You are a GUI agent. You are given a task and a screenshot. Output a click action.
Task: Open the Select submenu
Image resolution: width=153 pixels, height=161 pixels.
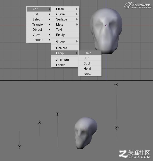[x=39, y=19]
